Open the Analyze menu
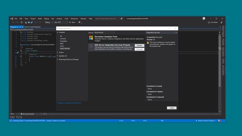Screen dimensions: 242x136 (x=59, y=19)
